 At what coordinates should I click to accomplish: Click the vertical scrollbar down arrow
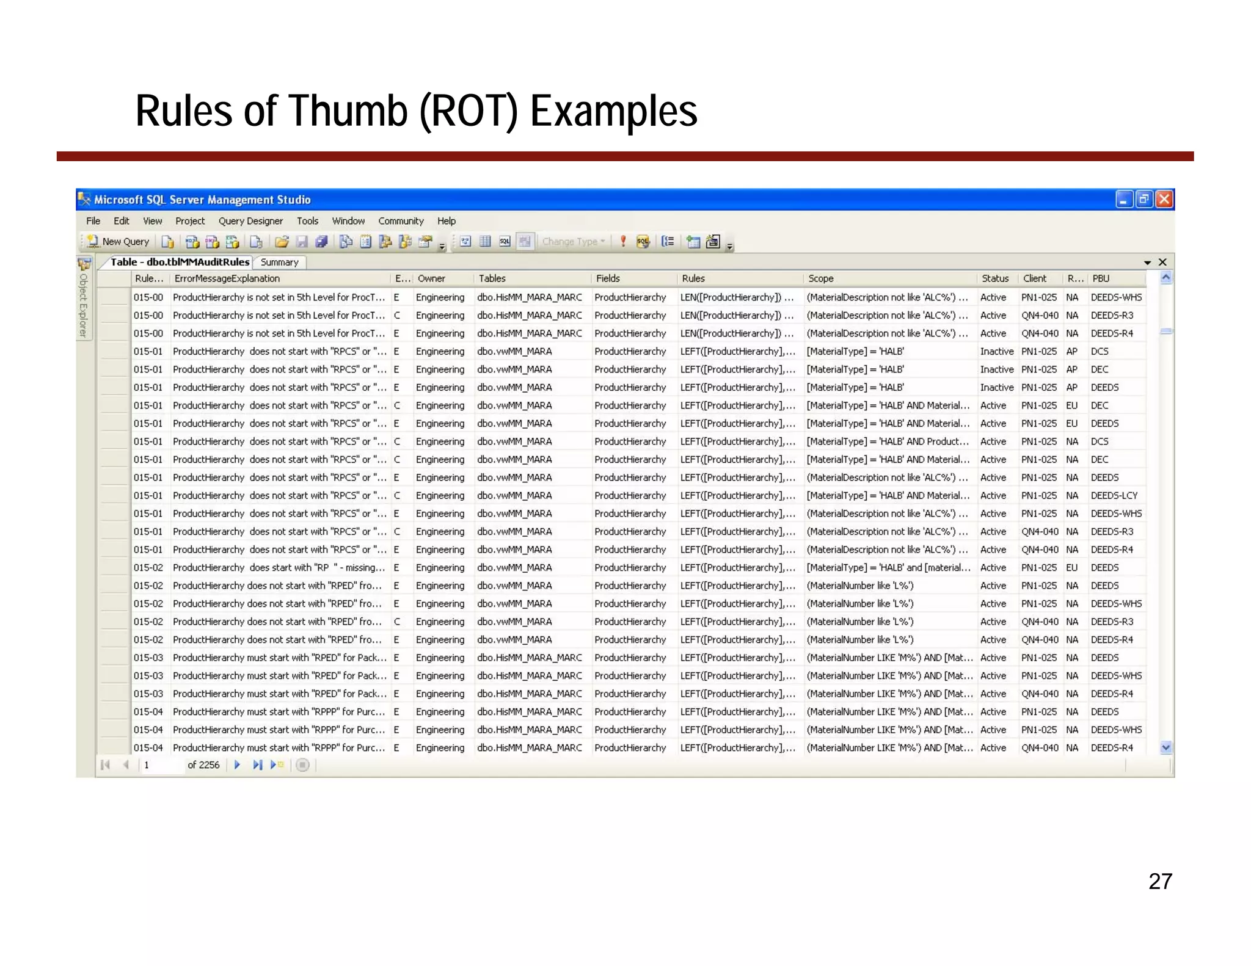[x=1165, y=747]
